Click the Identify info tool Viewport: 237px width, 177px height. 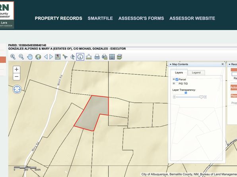coord(80,57)
